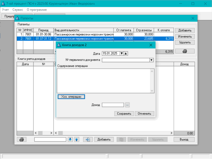This screenshot has height=159, width=212.
Task: Select the first patent row 01.01-30.06
Action: [x=79, y=34]
